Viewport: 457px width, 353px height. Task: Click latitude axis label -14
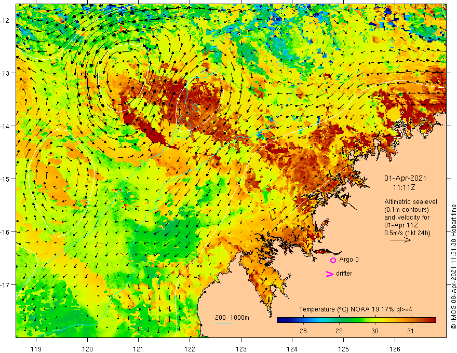[5, 126]
